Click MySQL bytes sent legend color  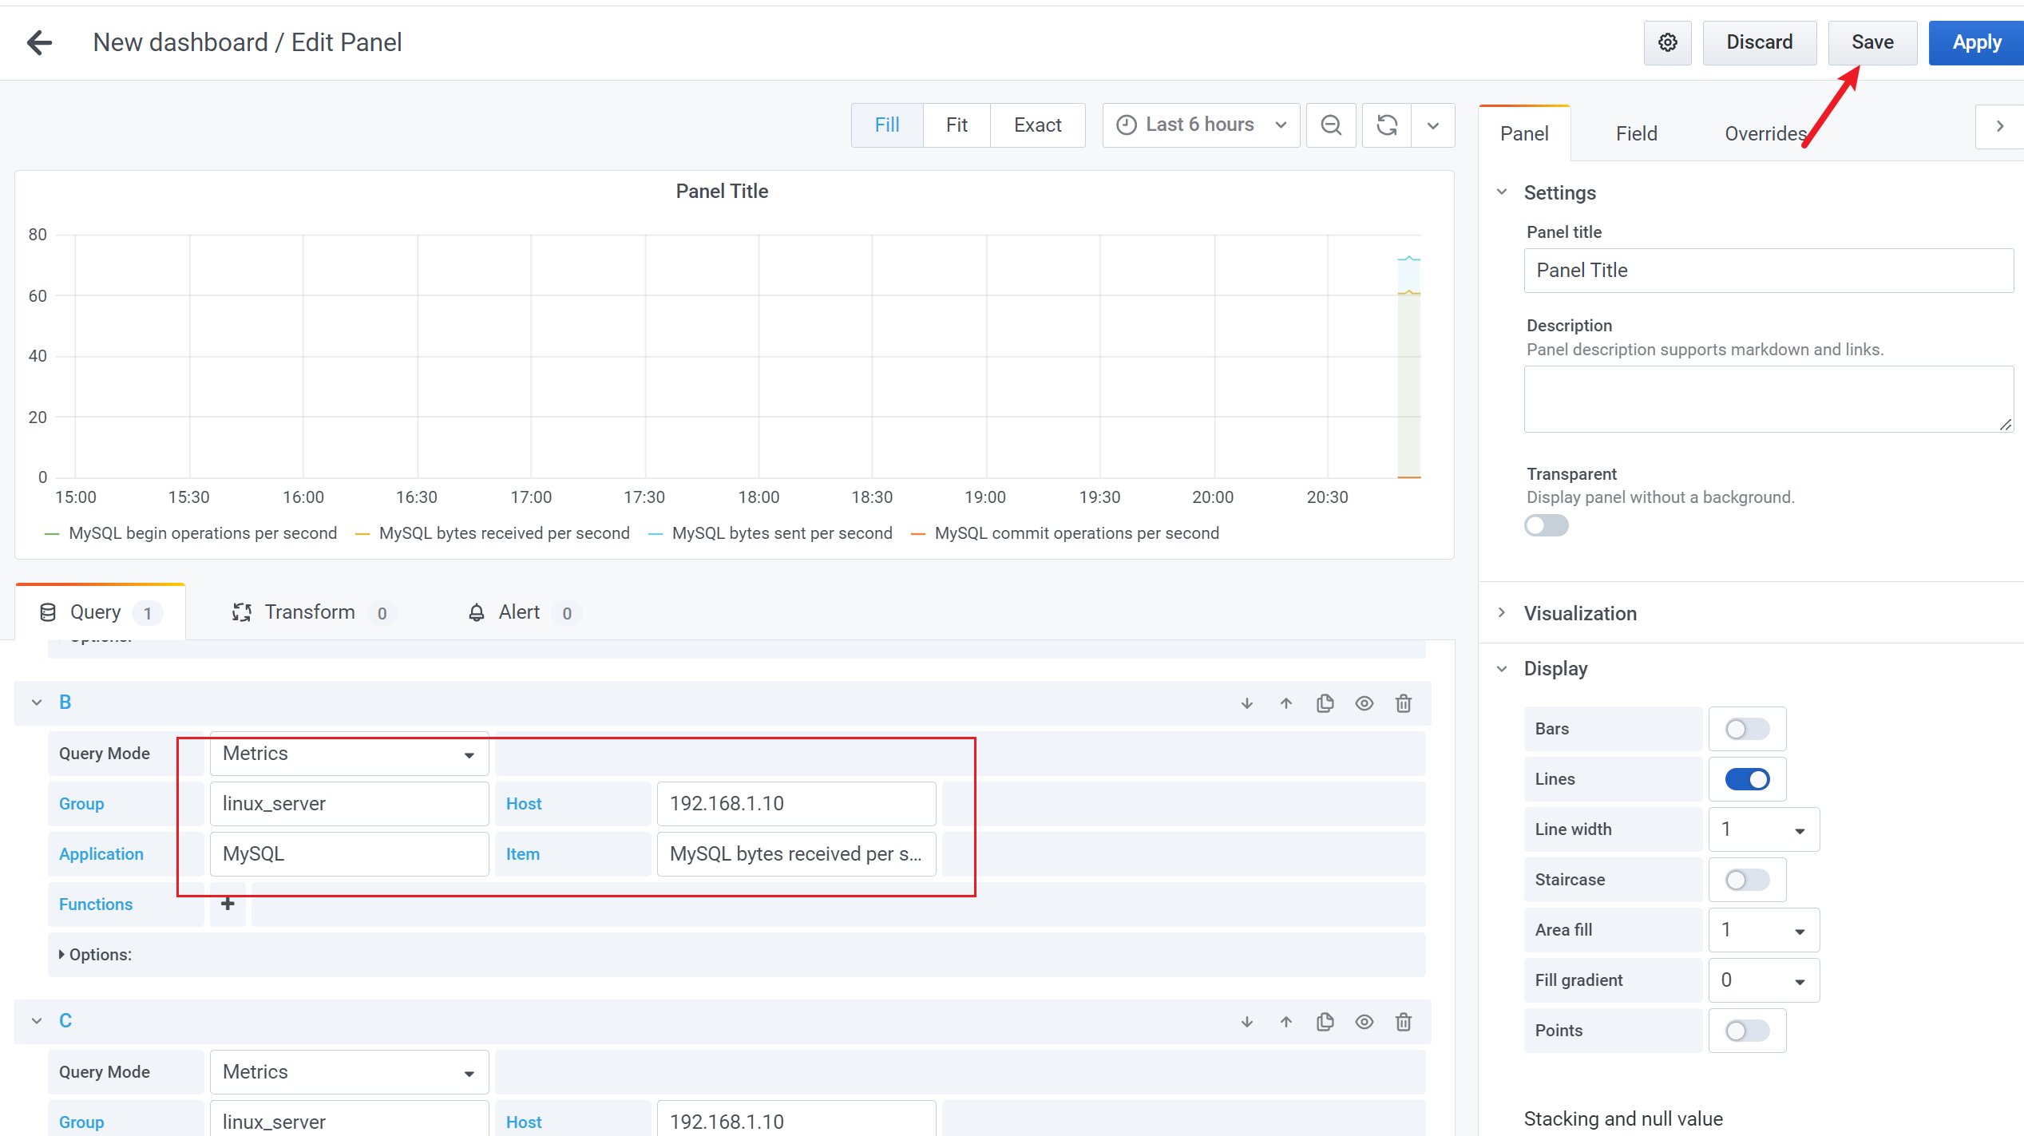coord(656,534)
